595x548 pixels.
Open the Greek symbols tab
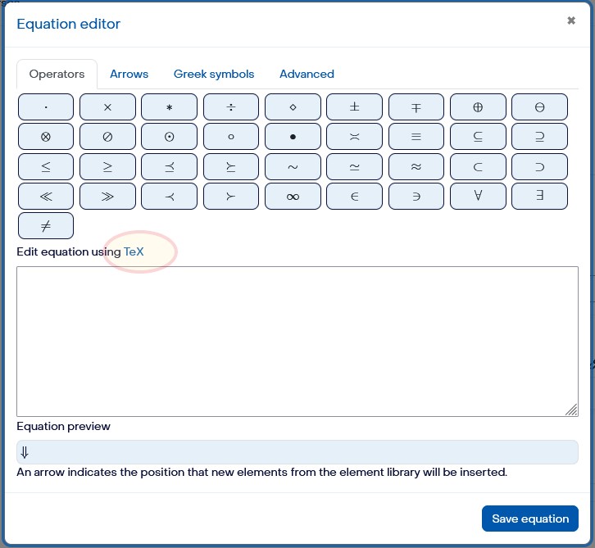tap(214, 74)
